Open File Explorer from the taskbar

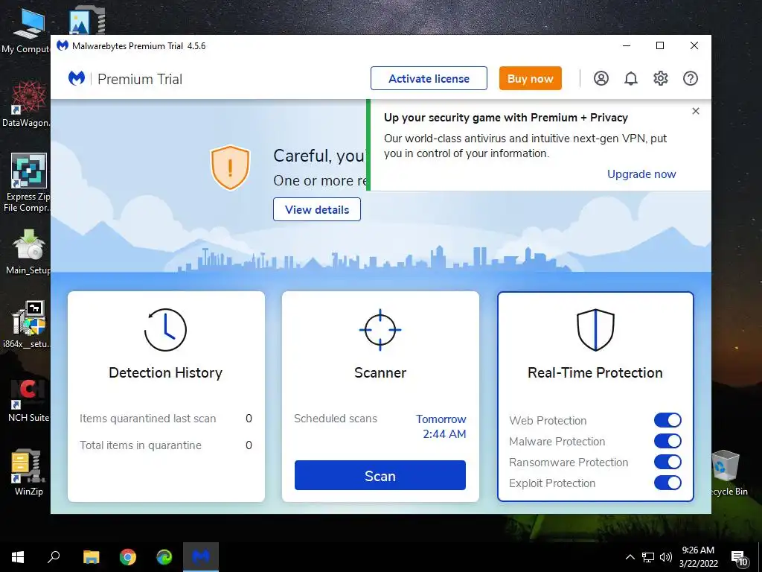tap(91, 557)
